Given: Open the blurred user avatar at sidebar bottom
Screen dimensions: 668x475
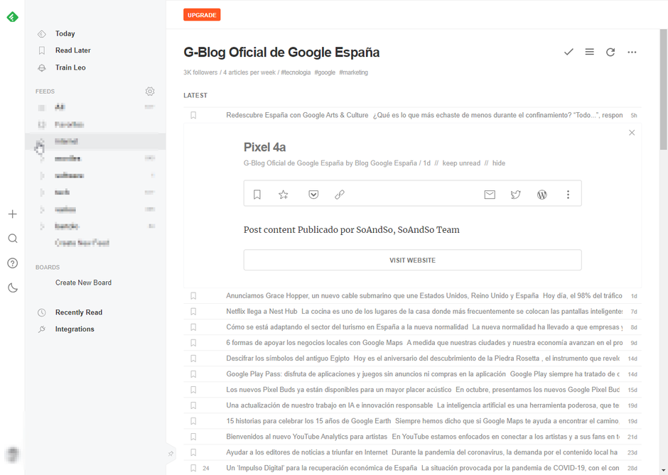Looking at the screenshot, I should point(13,454).
